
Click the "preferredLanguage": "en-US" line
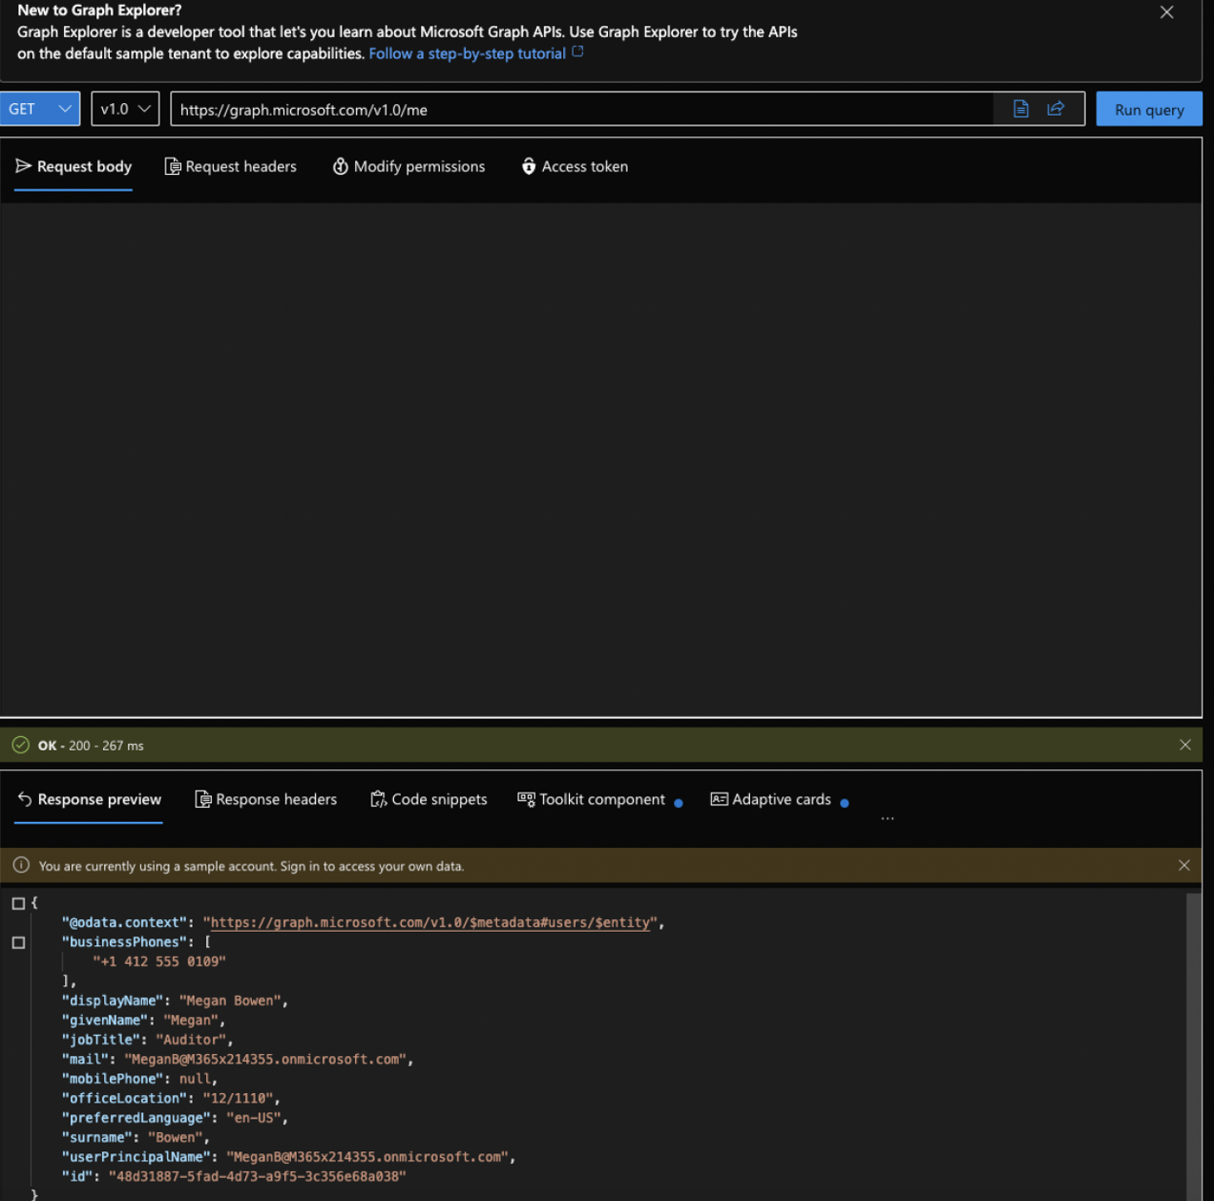[175, 1118]
